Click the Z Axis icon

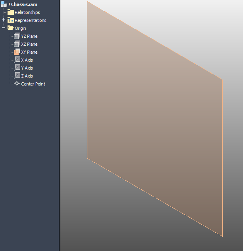17,76
